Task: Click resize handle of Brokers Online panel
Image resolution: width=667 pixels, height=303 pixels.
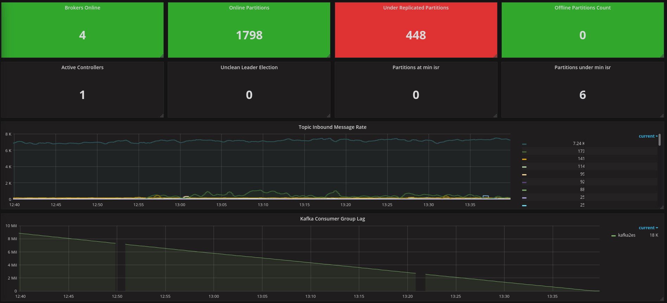Action: point(162,56)
